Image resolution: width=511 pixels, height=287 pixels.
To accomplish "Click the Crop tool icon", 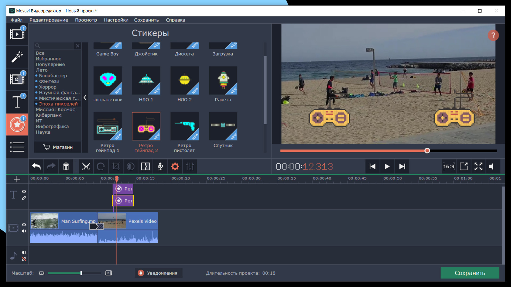I will point(116,167).
